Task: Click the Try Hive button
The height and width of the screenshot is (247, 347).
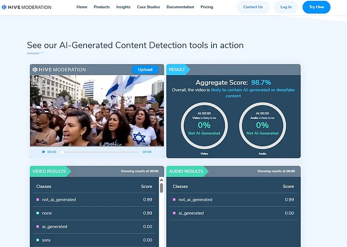Action: [316, 7]
